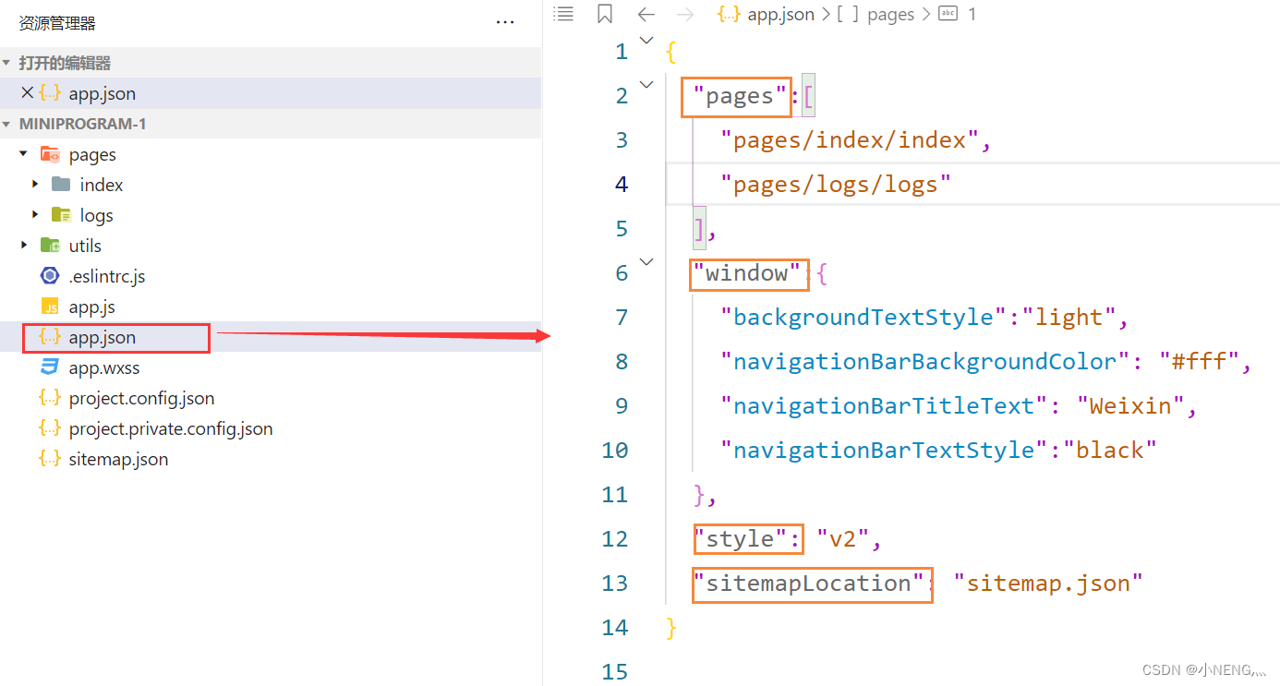
Task: Click line number 4 in the gutter
Action: coord(622,185)
